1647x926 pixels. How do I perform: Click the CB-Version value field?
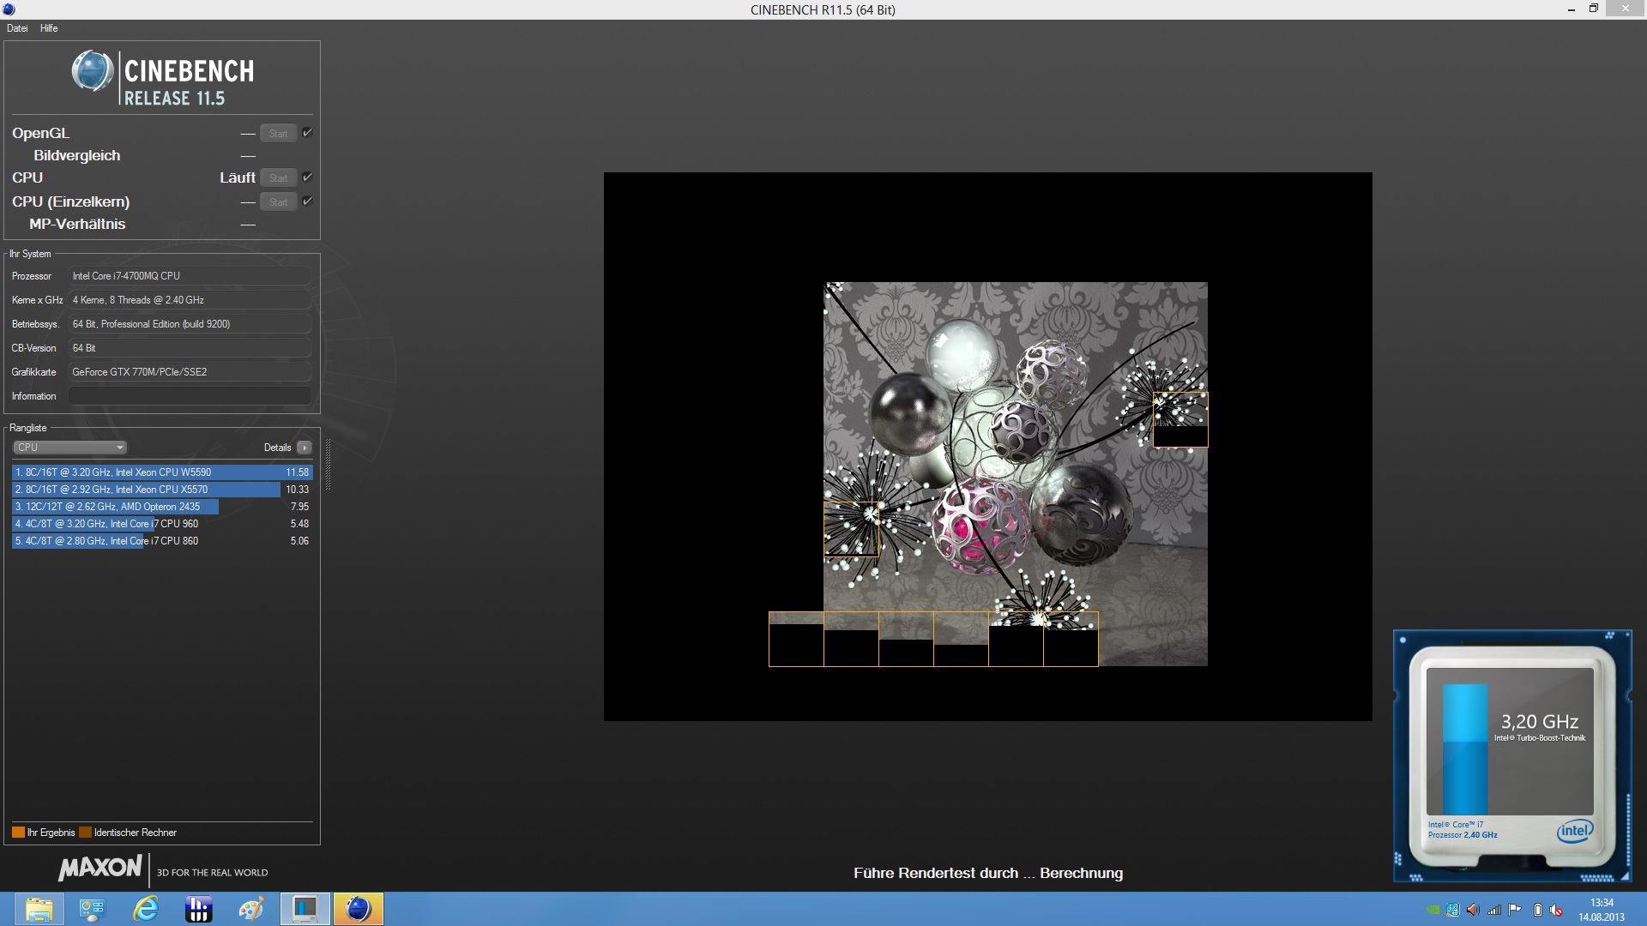pos(190,348)
